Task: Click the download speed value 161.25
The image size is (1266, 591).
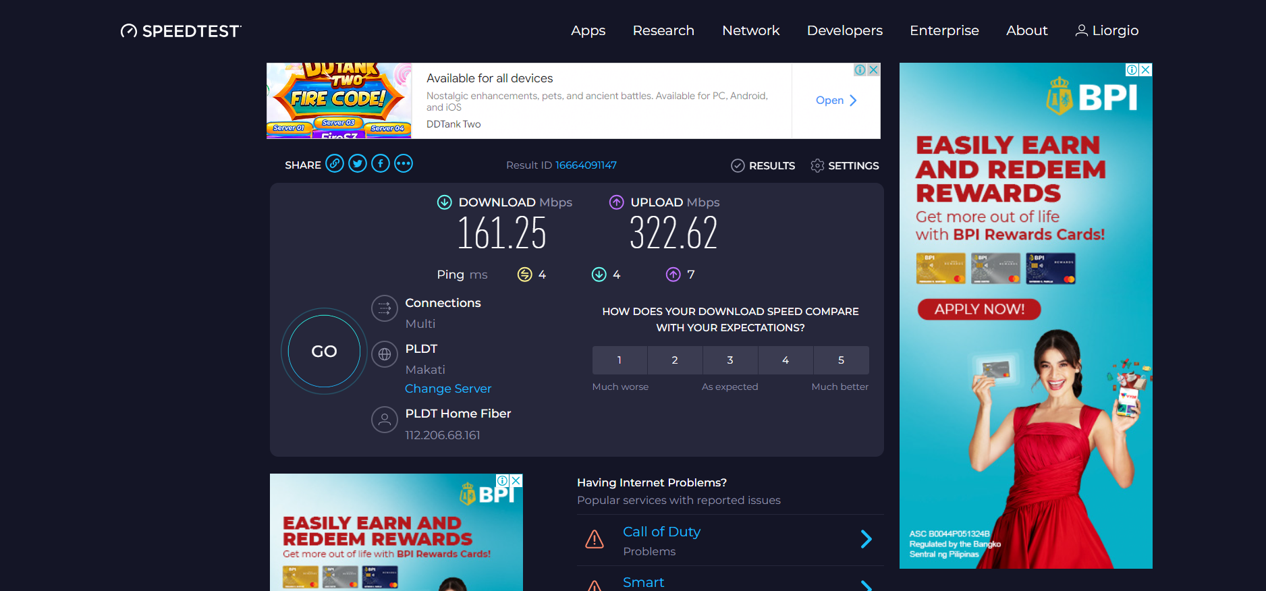Action: [501, 233]
